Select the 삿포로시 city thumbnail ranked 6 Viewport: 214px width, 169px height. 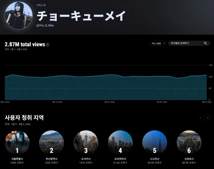click(189, 143)
